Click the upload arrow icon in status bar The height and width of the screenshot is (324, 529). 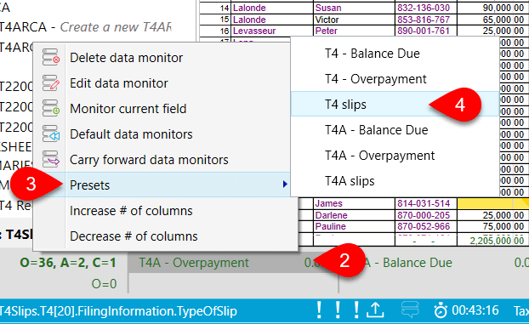click(375, 310)
